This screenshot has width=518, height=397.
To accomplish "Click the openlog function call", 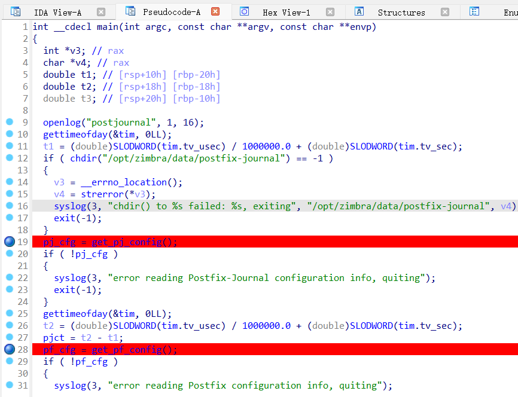I will (x=62, y=123).
